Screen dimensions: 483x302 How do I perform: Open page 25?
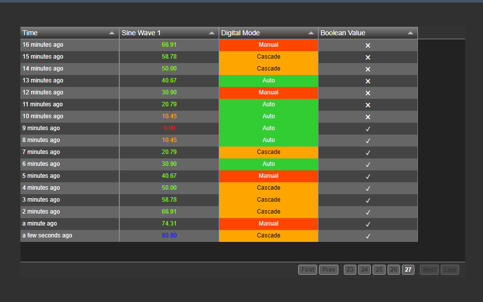click(x=379, y=270)
